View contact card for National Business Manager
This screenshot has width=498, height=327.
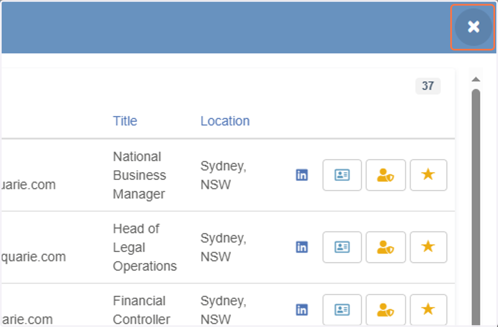342,175
